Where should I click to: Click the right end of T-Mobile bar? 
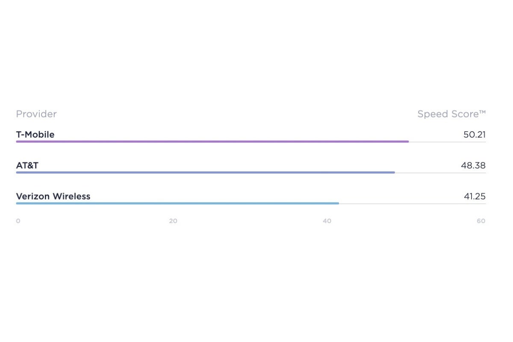[x=408, y=142]
